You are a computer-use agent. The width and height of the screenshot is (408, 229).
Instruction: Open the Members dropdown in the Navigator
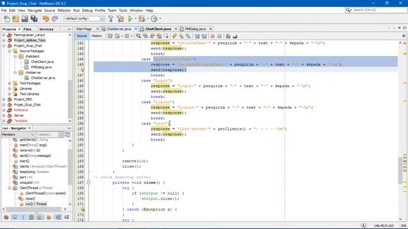[x=18, y=135]
